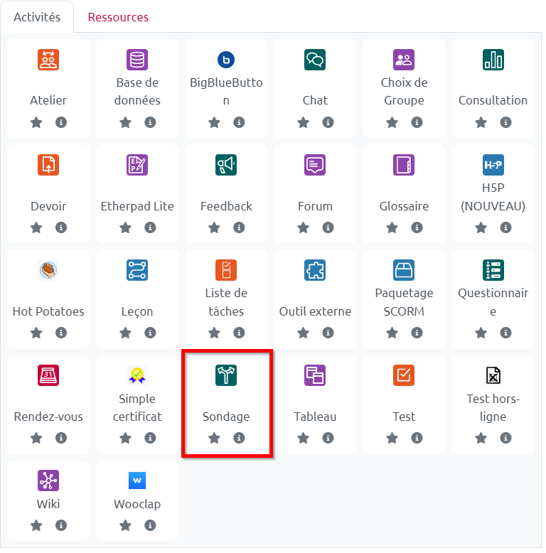
Task: Open the Wiki activity icon
Action: tap(48, 480)
